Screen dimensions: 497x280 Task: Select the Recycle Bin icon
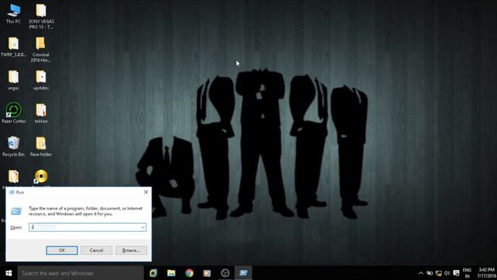tap(13, 146)
